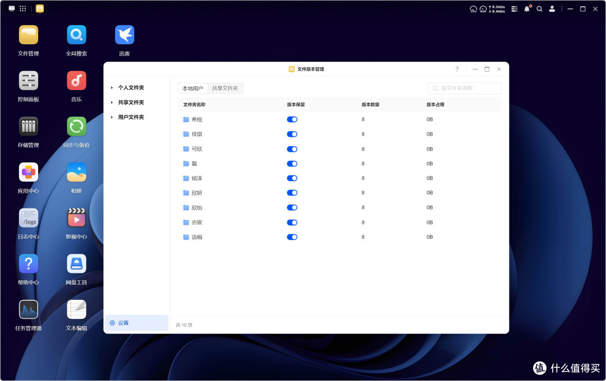Disable version retention for 语桐
Image resolution: width=606 pixels, height=381 pixels.
[292, 237]
